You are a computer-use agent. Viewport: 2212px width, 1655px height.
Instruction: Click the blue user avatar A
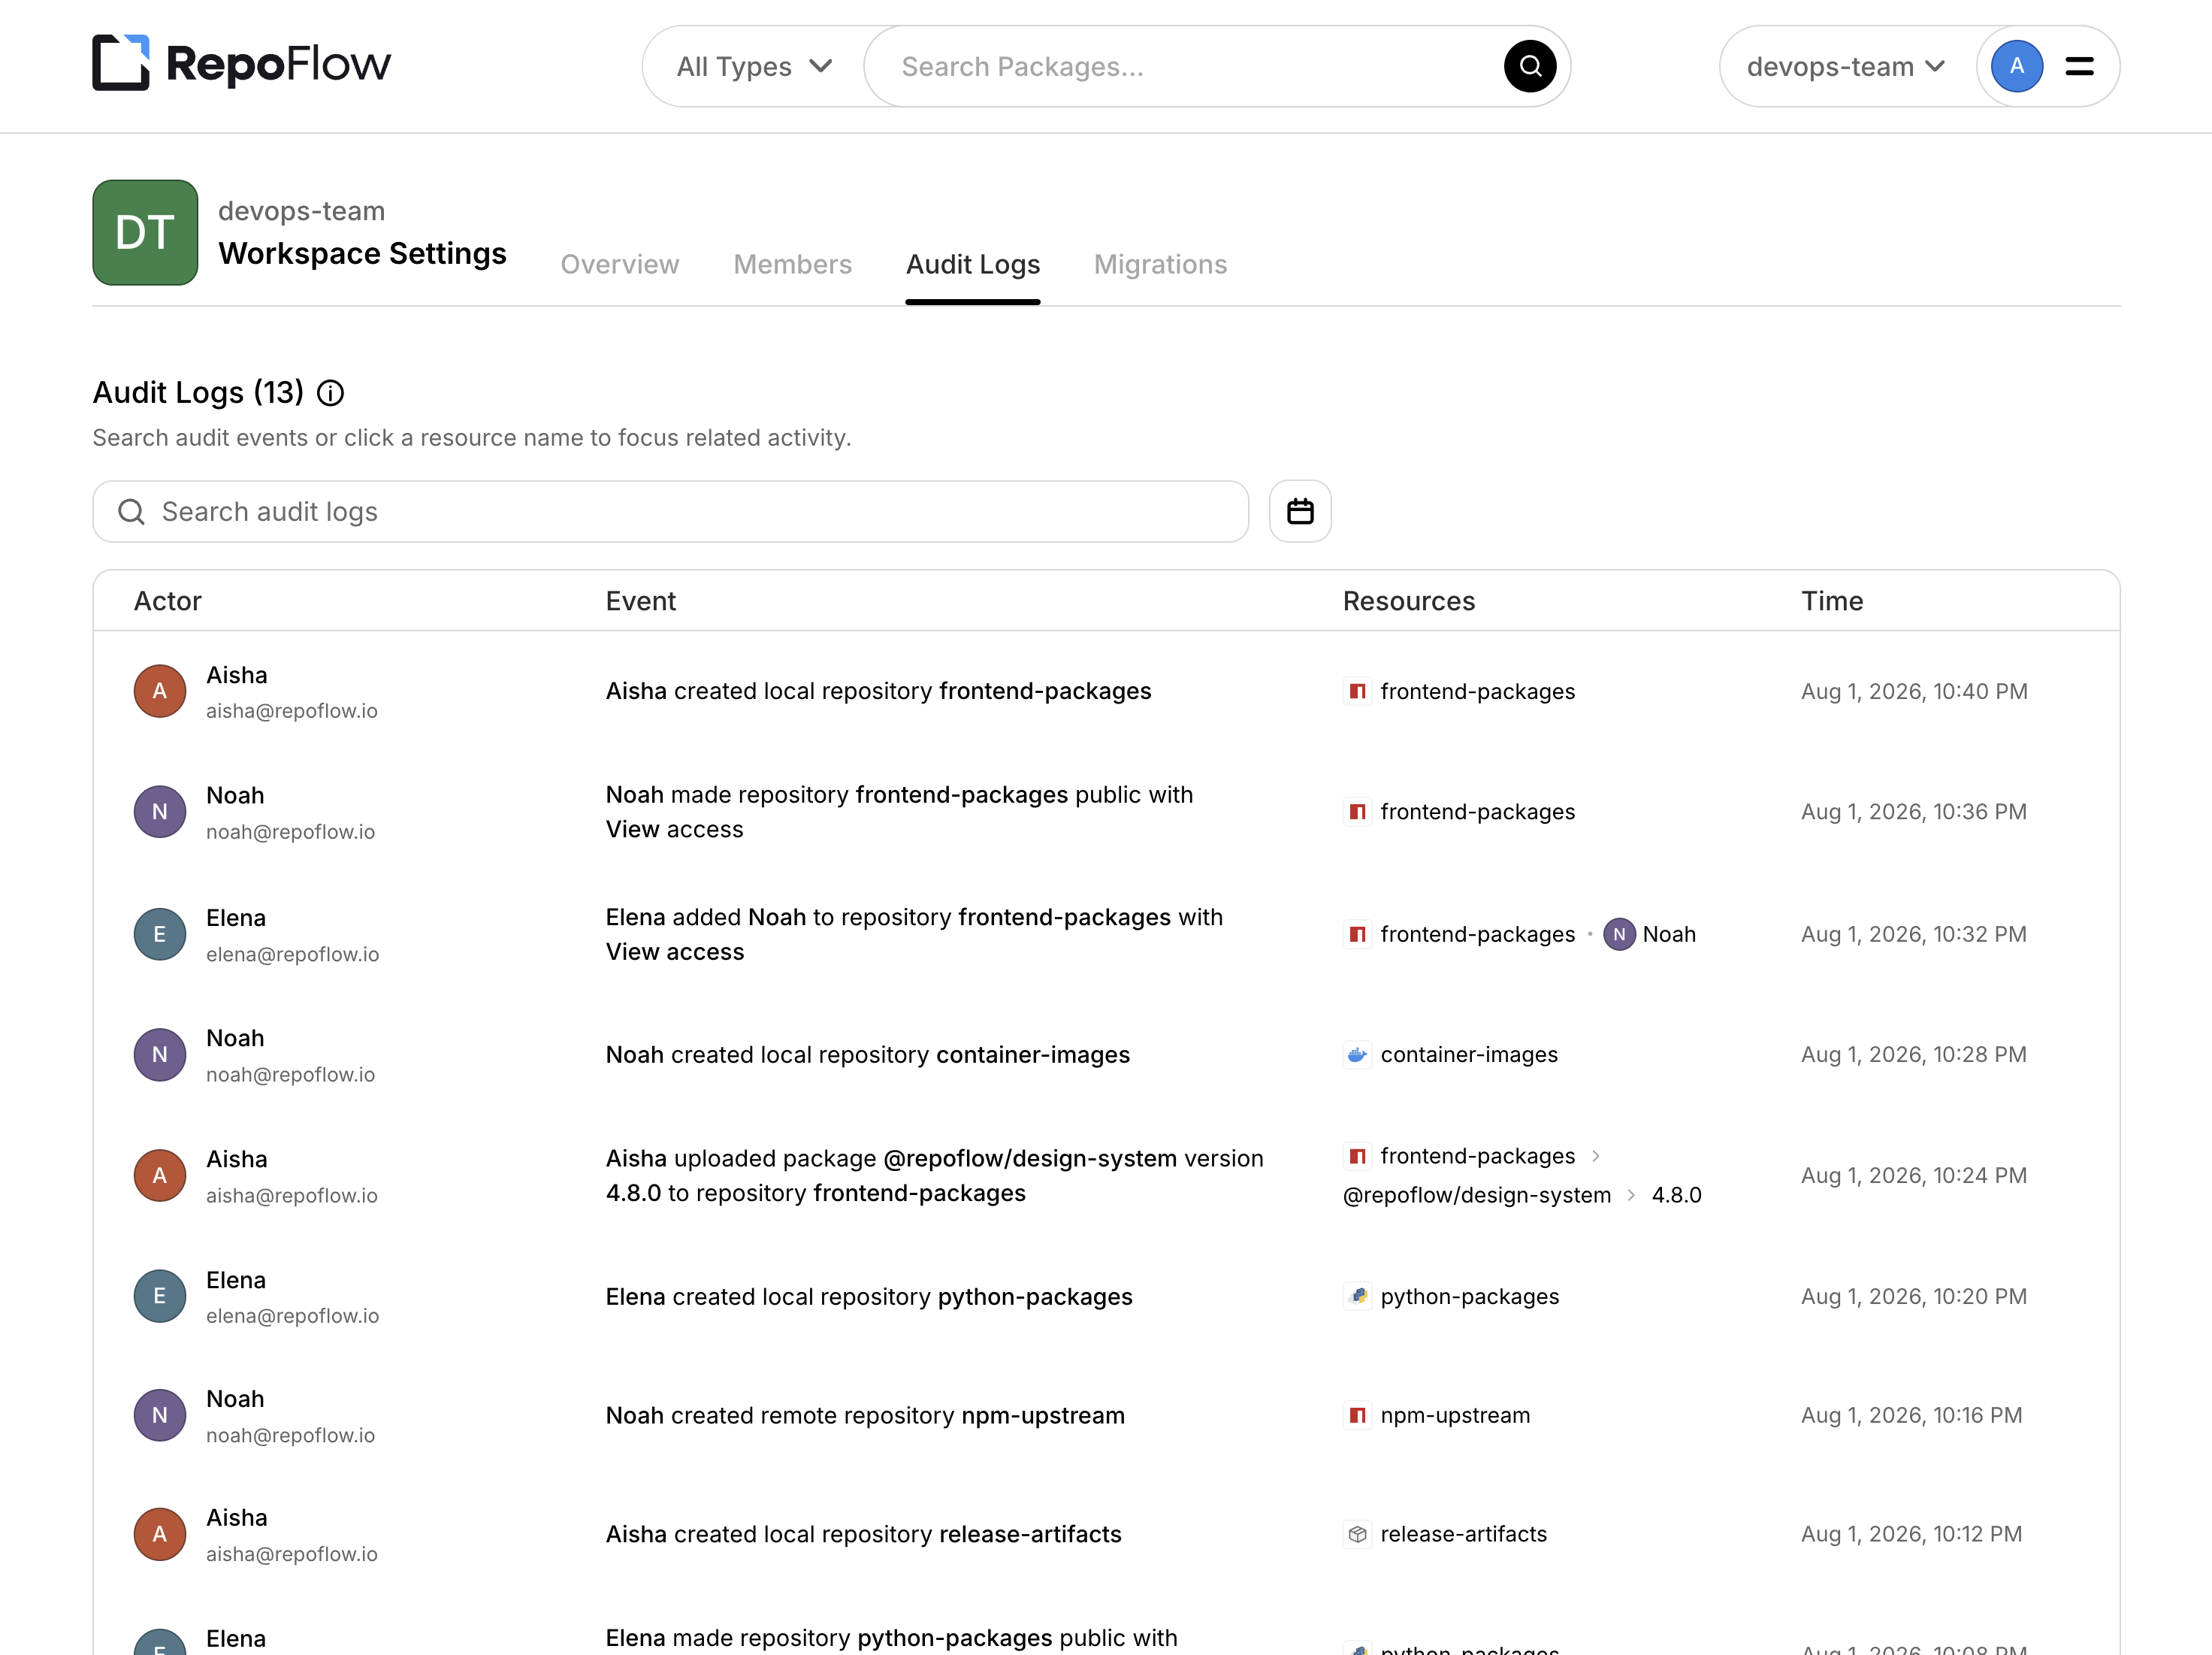tap(2016, 66)
